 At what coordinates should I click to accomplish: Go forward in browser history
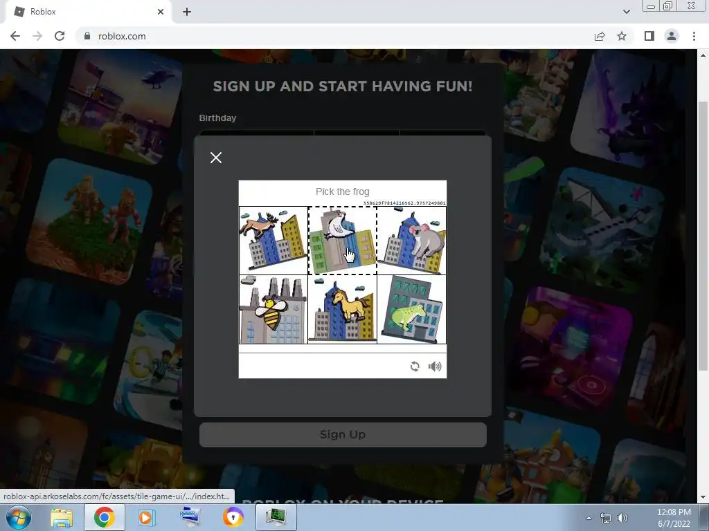pos(37,36)
